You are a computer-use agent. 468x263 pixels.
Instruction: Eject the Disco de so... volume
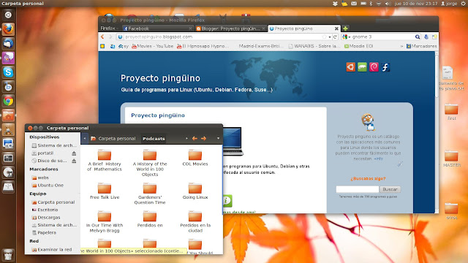[x=74, y=161]
